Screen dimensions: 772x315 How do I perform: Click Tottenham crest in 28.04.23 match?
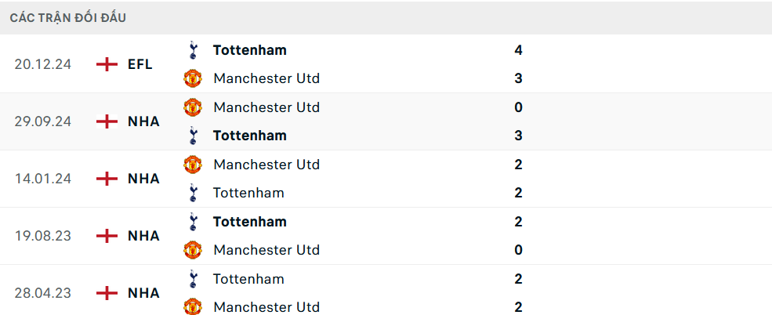[x=193, y=279]
